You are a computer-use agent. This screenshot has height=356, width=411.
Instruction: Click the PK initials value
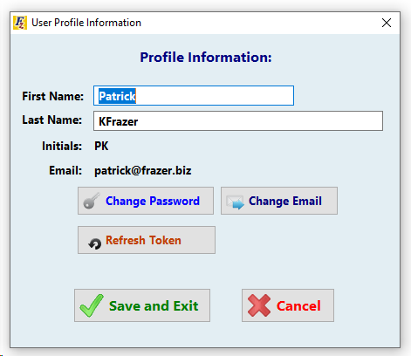tap(101, 146)
